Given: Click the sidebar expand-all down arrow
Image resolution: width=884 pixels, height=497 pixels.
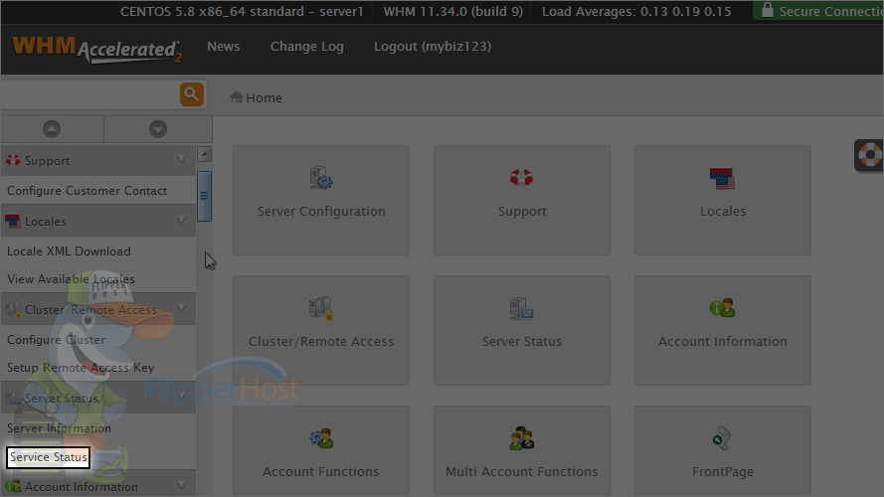Looking at the screenshot, I should pyautogui.click(x=158, y=129).
